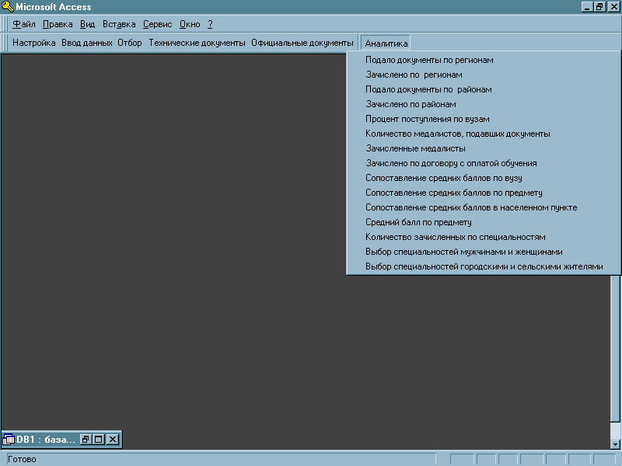Restore the minimized DB1 window

click(86, 439)
